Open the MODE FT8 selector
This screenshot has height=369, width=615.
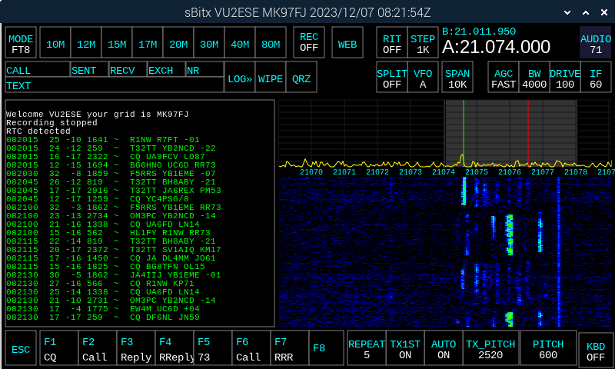pos(21,44)
